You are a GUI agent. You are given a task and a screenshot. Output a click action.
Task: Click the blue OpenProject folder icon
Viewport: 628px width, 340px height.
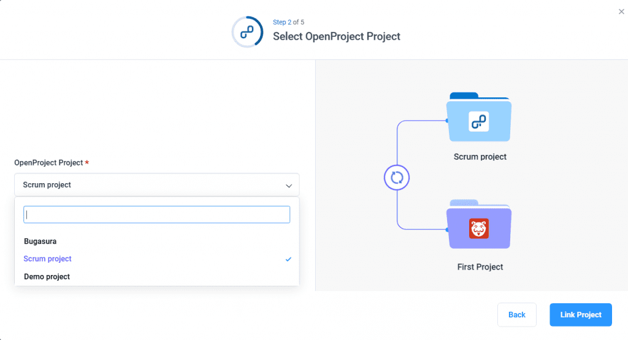(x=479, y=118)
